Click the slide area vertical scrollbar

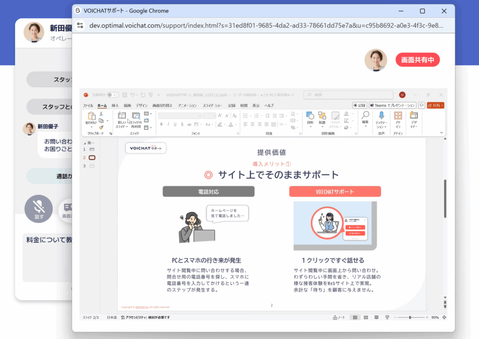click(445, 199)
